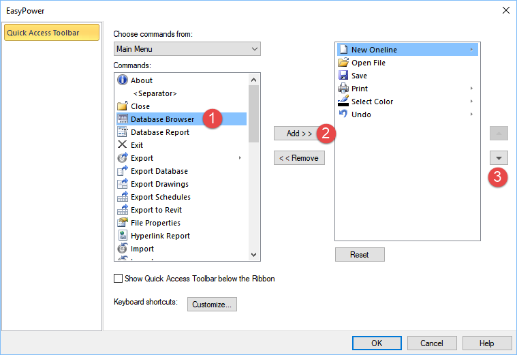Click the move down arrow button
This screenshot has height=355, width=517.
[499, 158]
